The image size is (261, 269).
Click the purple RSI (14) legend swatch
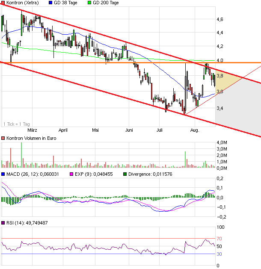tap(3, 223)
